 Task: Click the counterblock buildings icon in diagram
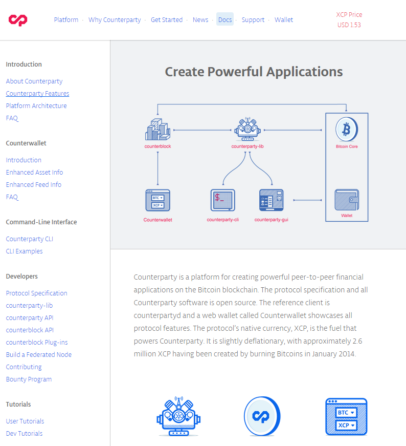(x=157, y=130)
